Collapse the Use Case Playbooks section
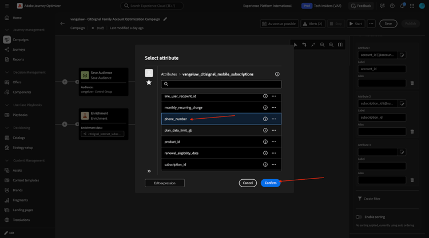This screenshot has height=238, width=429. tap(7, 105)
